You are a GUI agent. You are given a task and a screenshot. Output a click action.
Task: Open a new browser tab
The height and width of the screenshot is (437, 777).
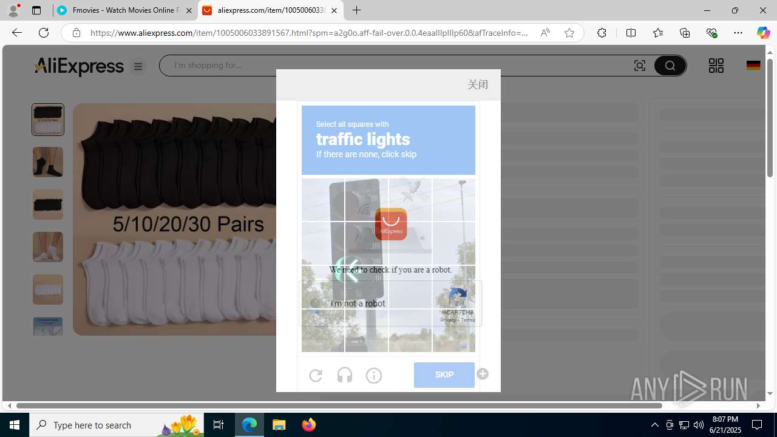coord(357,10)
